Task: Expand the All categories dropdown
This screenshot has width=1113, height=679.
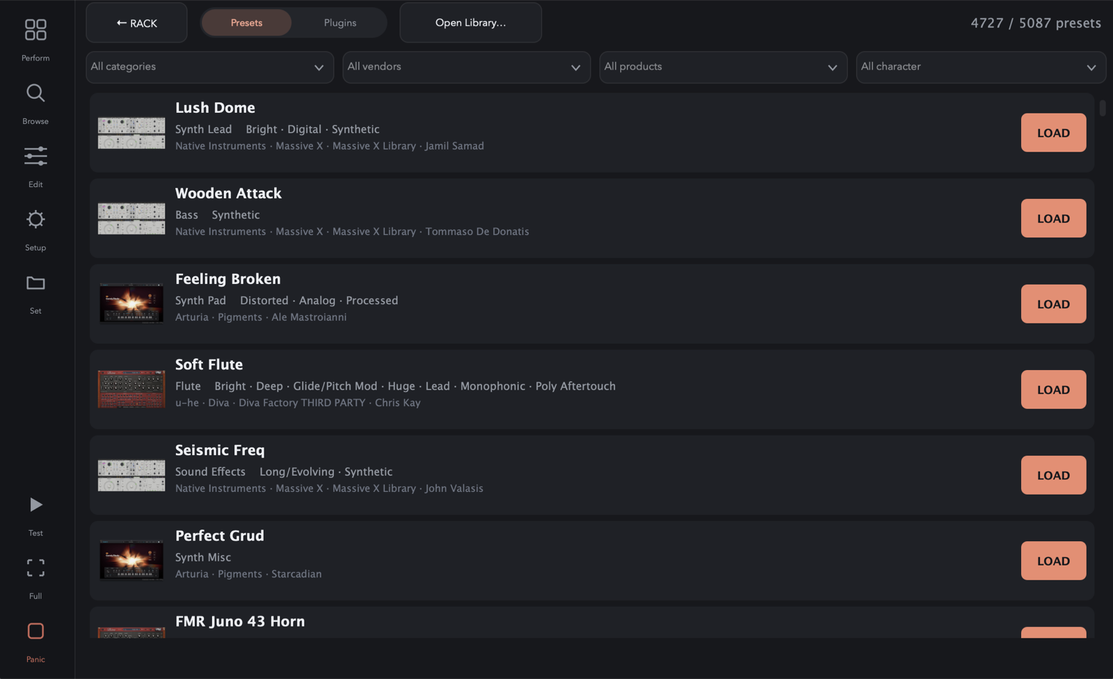Action: point(209,67)
